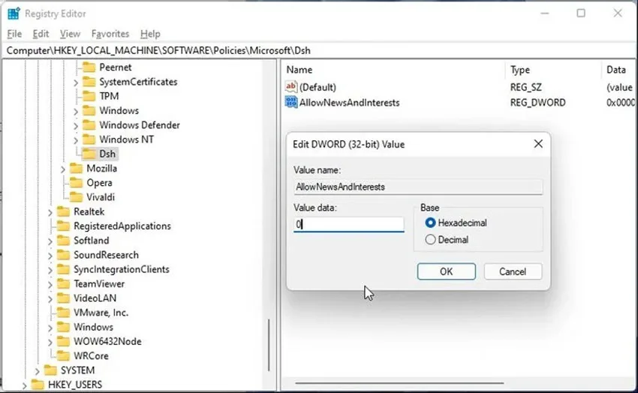Click the TeamViewer folder icon
This screenshot has width=638, height=393.
[63, 283]
